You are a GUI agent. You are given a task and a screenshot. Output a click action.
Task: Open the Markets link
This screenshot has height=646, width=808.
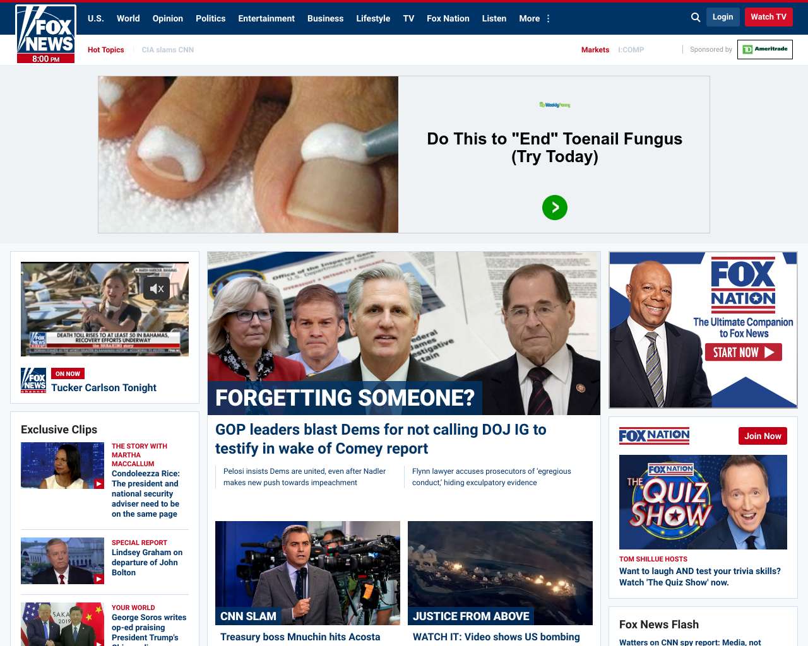tap(595, 50)
